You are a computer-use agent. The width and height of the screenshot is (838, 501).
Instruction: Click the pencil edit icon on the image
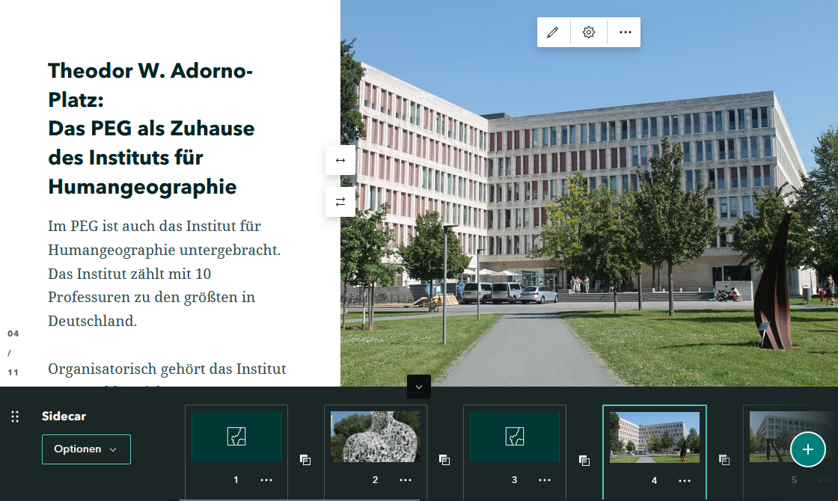(x=553, y=32)
